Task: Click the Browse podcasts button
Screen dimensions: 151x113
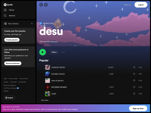Action: point(13,63)
